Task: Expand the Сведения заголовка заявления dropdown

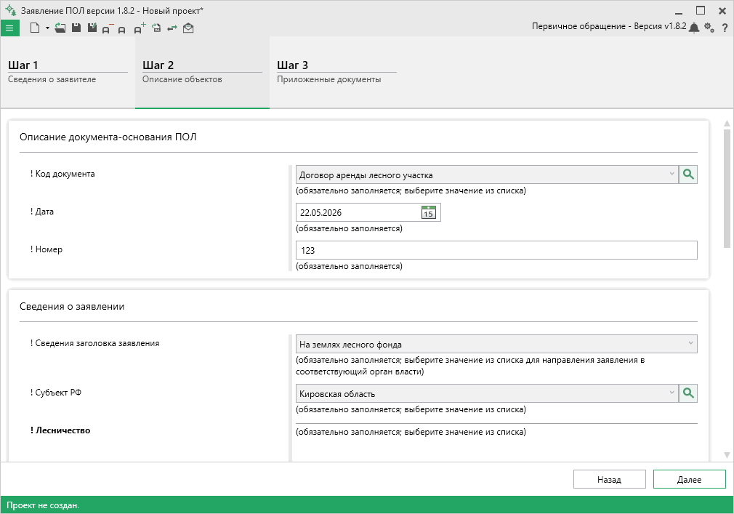Action: coord(690,343)
